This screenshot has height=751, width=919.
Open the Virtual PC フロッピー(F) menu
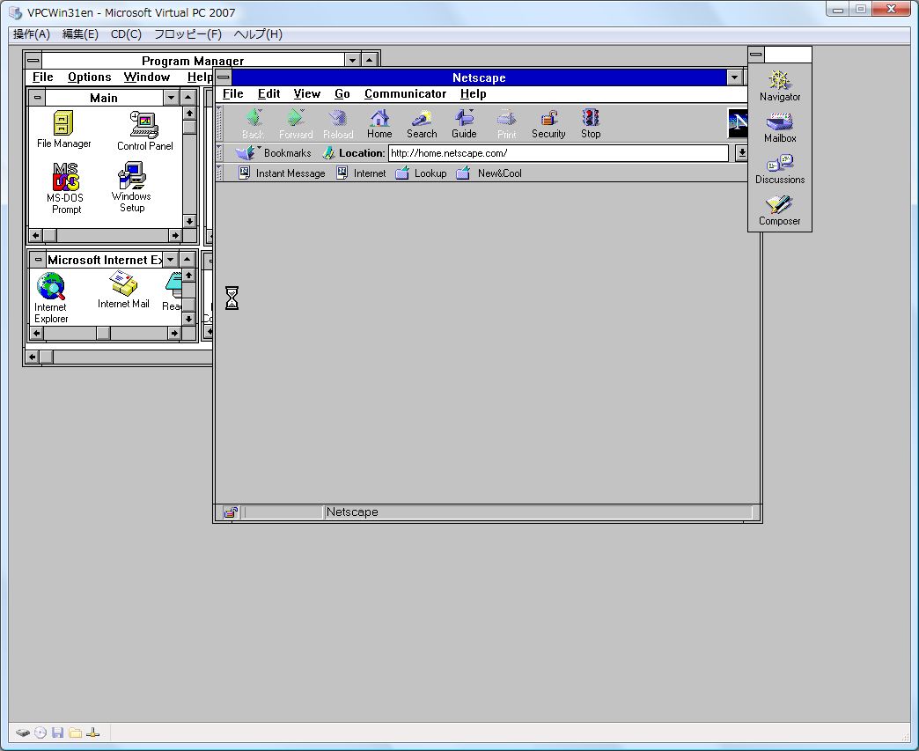[187, 34]
